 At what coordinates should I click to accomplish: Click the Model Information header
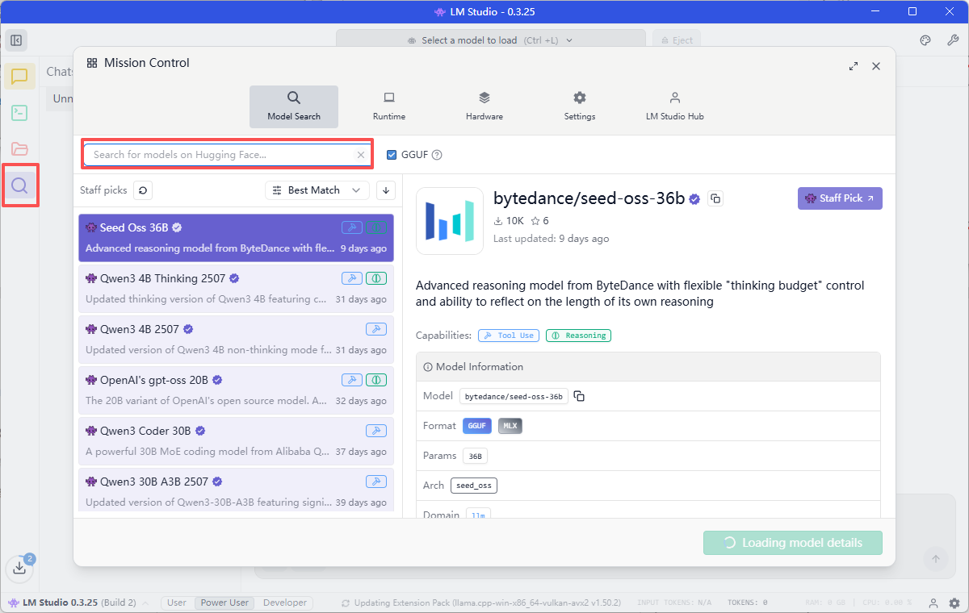point(648,367)
